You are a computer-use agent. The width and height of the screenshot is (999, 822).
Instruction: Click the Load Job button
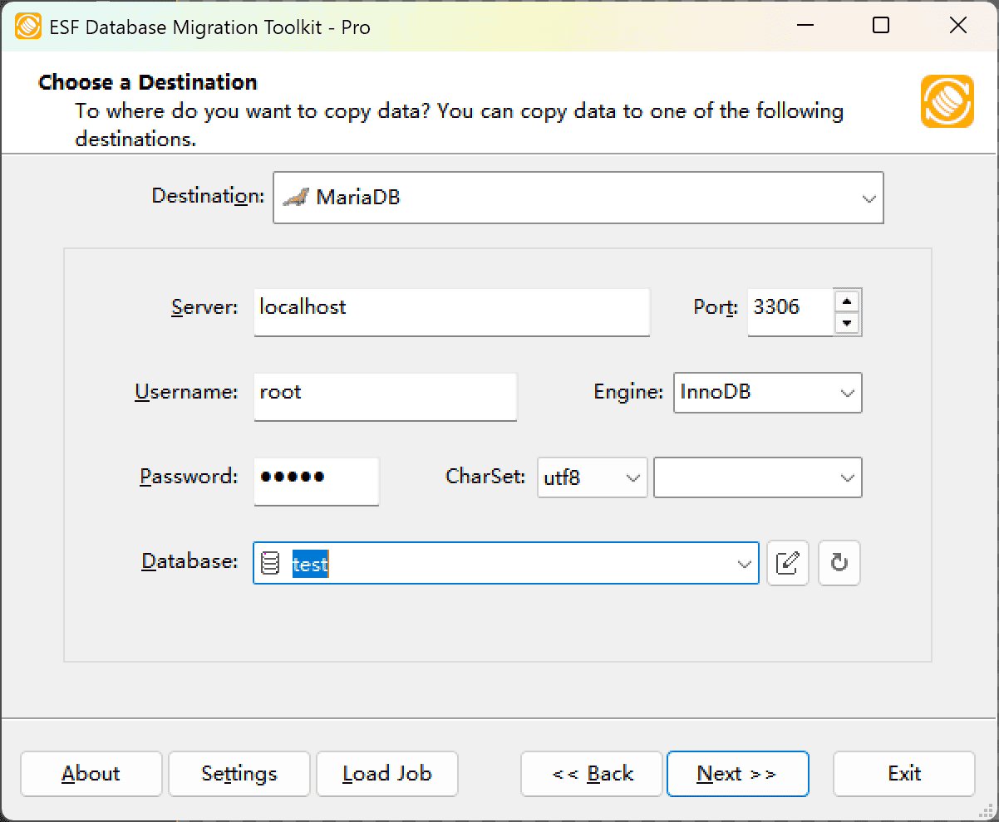pos(386,774)
